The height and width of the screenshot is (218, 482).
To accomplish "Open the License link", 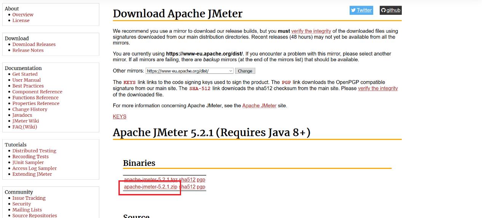I will (x=21, y=21).
